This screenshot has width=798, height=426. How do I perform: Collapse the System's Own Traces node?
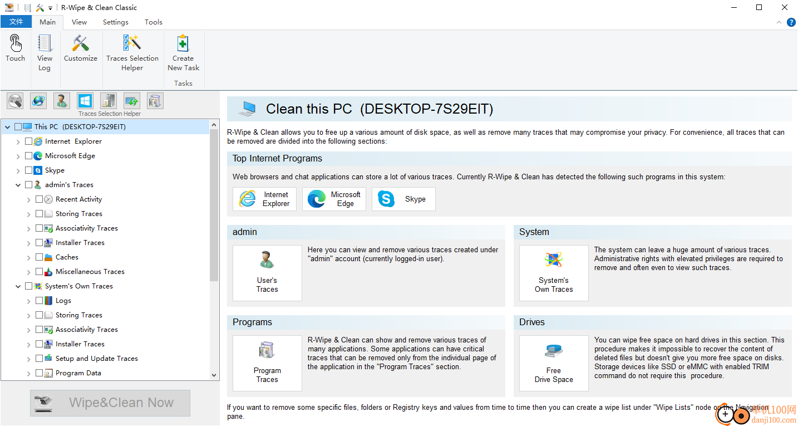(18, 286)
